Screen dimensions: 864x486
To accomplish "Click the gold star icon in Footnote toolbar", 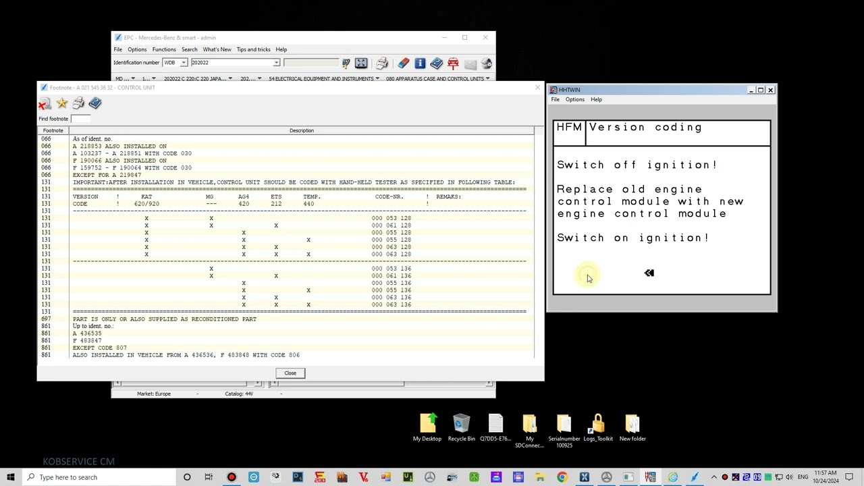I will (61, 103).
